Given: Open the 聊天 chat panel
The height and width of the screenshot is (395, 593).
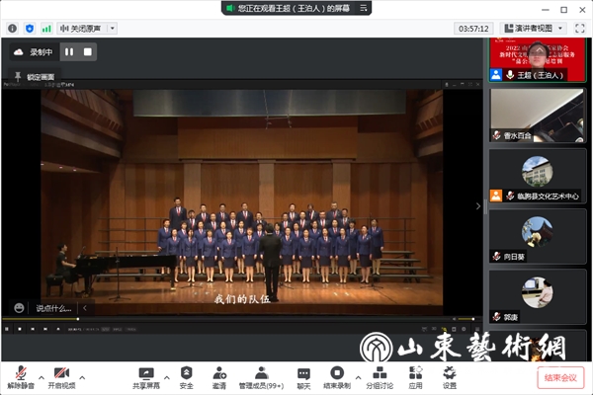Looking at the screenshot, I should coord(303,377).
